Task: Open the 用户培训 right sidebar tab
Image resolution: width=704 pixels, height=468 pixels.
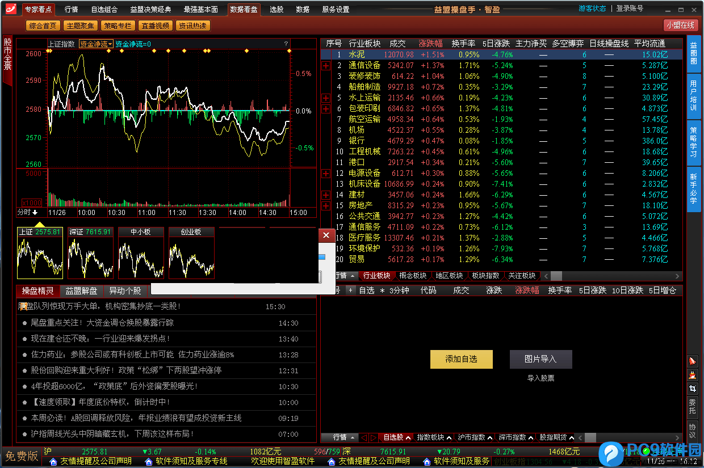Action: tap(694, 96)
